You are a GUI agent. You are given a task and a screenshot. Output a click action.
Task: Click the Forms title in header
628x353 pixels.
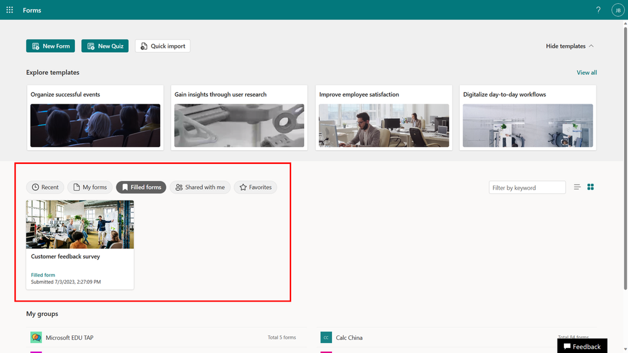click(32, 11)
